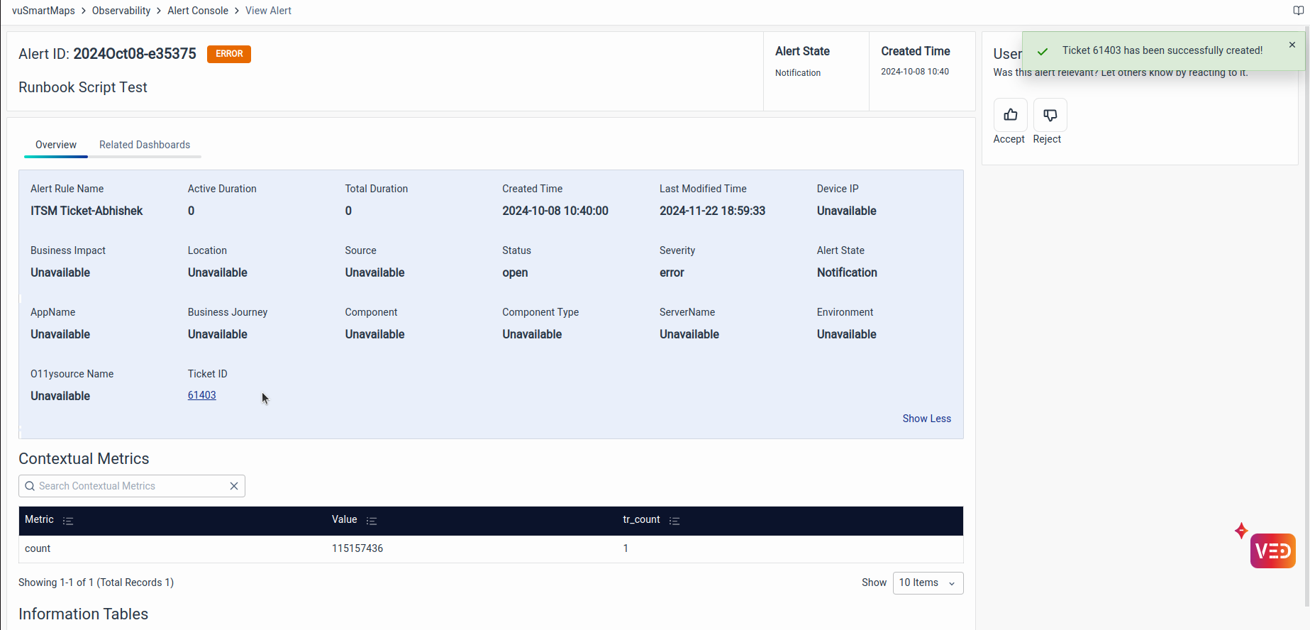Click the orange ERROR severity badge
This screenshot has width=1310, height=630.
point(228,54)
